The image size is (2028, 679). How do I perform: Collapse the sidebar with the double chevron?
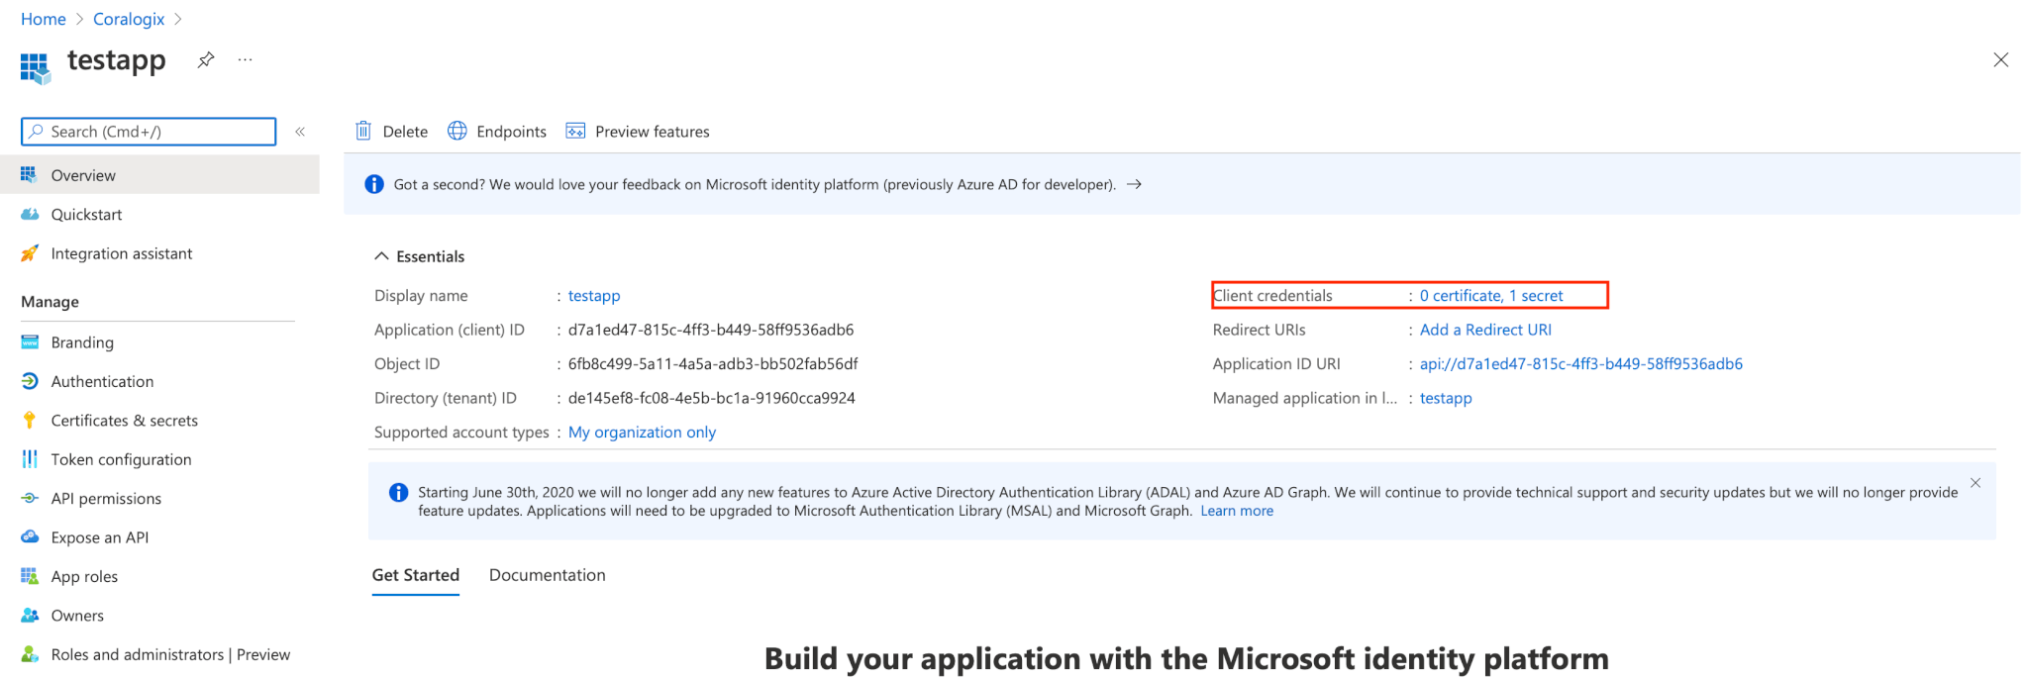[300, 132]
